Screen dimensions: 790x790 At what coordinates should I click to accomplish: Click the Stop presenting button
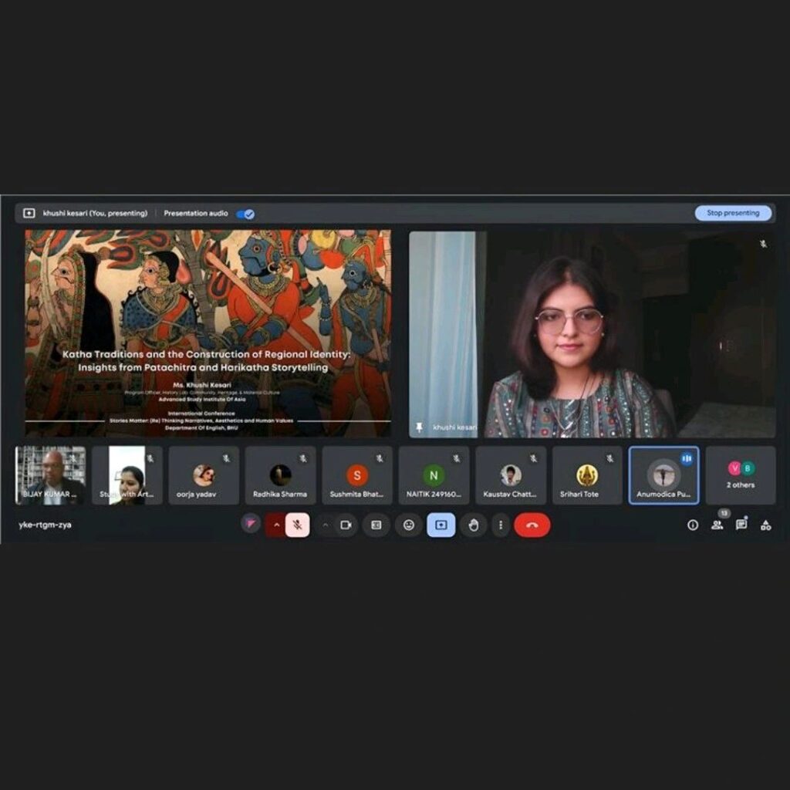coord(732,213)
